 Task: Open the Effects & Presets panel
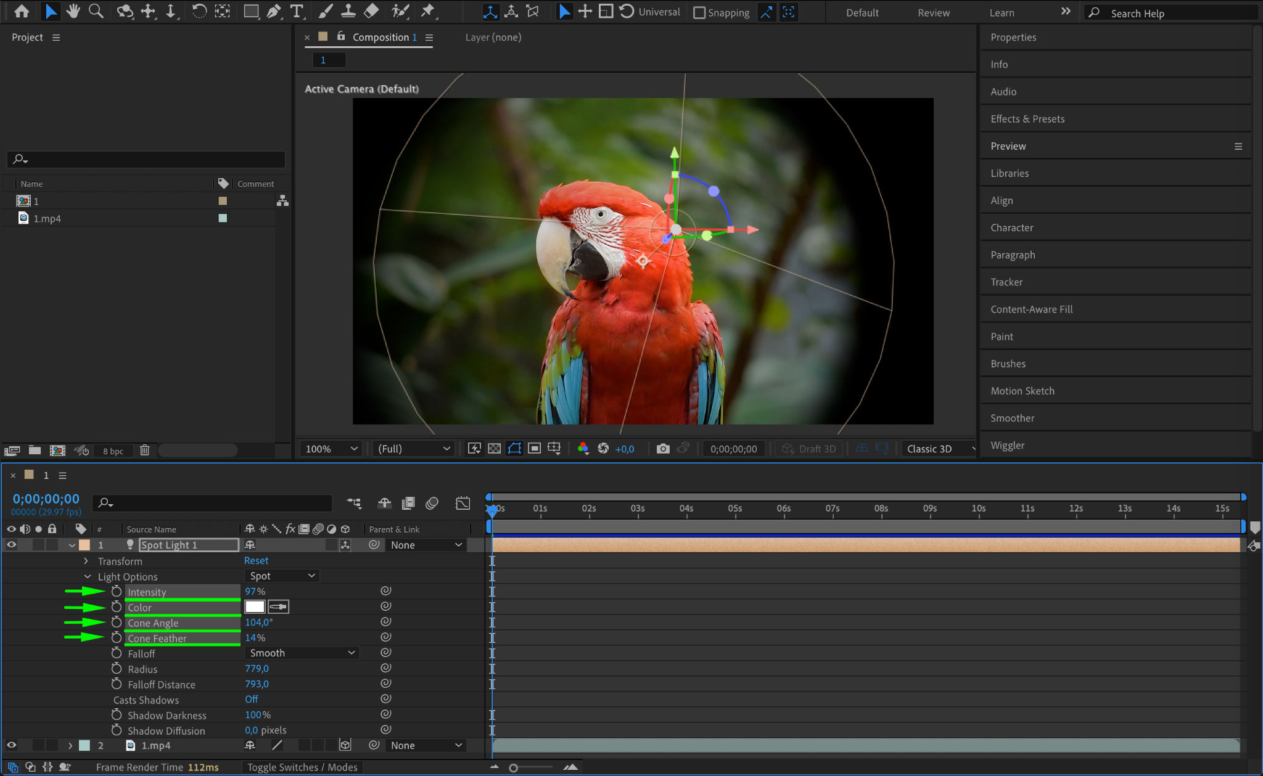pos(1027,119)
